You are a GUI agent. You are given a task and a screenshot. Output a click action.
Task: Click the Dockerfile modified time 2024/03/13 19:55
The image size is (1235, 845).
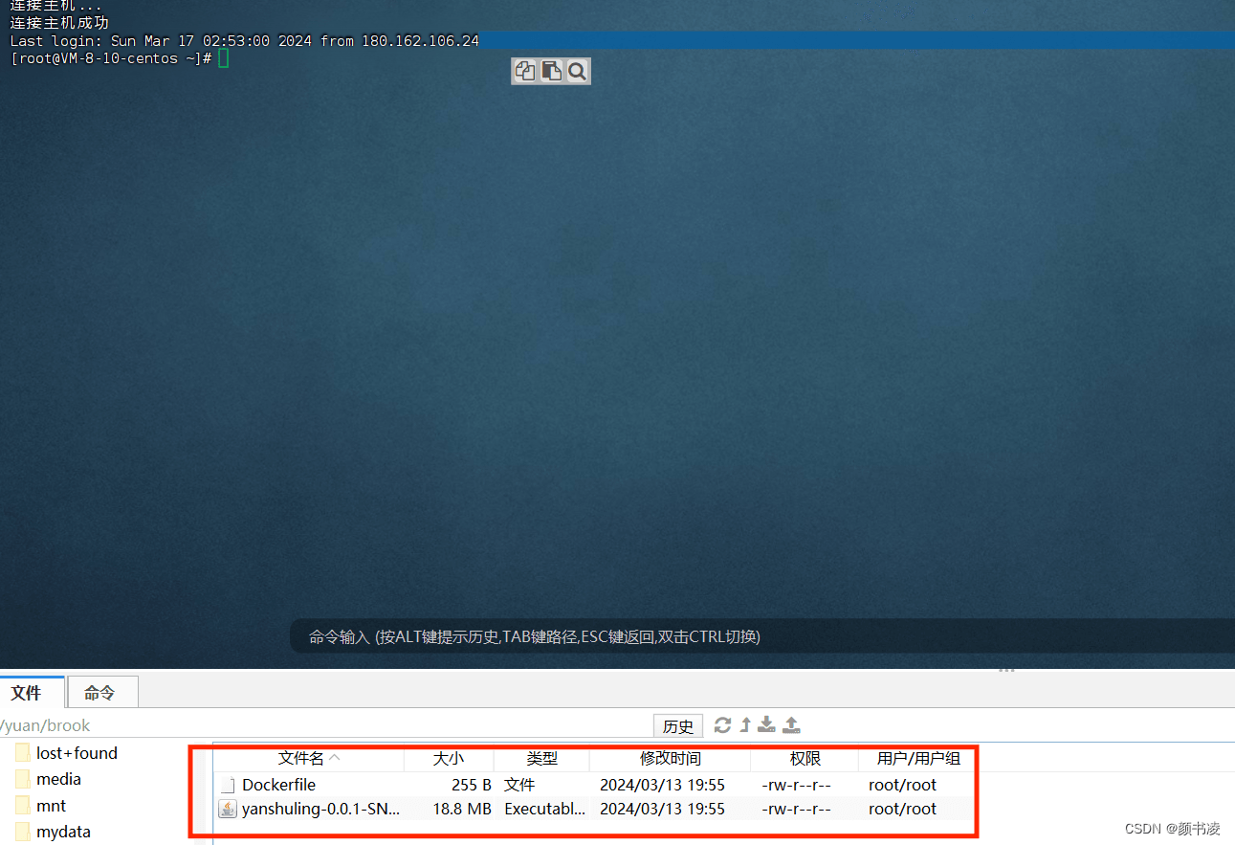tap(662, 785)
